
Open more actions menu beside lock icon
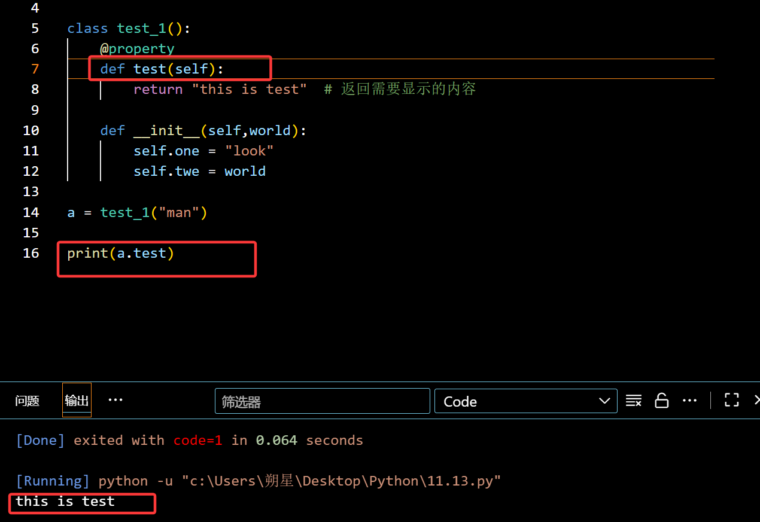coord(690,401)
